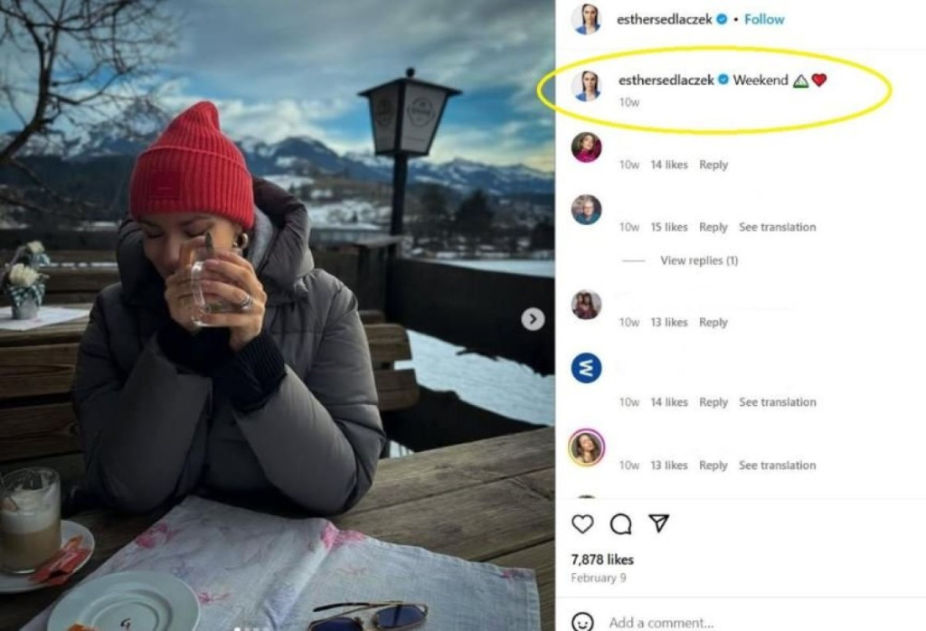Screen dimensions: 926x631
Task: Open the profile picture in the post header
Action: pyautogui.click(x=586, y=19)
